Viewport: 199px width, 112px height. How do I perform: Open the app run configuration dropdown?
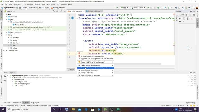pyautogui.click(x=125, y=8)
